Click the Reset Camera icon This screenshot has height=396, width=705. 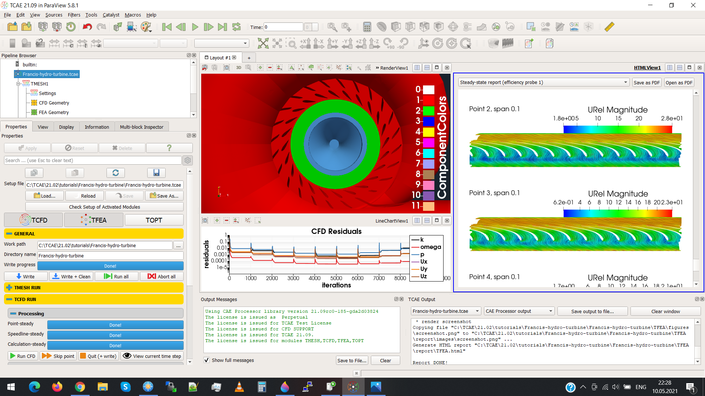[263, 44]
